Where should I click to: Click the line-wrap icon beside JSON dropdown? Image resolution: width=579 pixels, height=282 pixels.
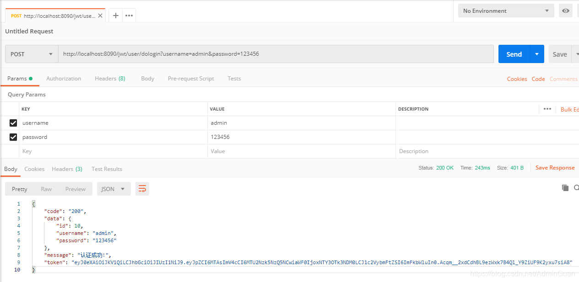click(142, 188)
